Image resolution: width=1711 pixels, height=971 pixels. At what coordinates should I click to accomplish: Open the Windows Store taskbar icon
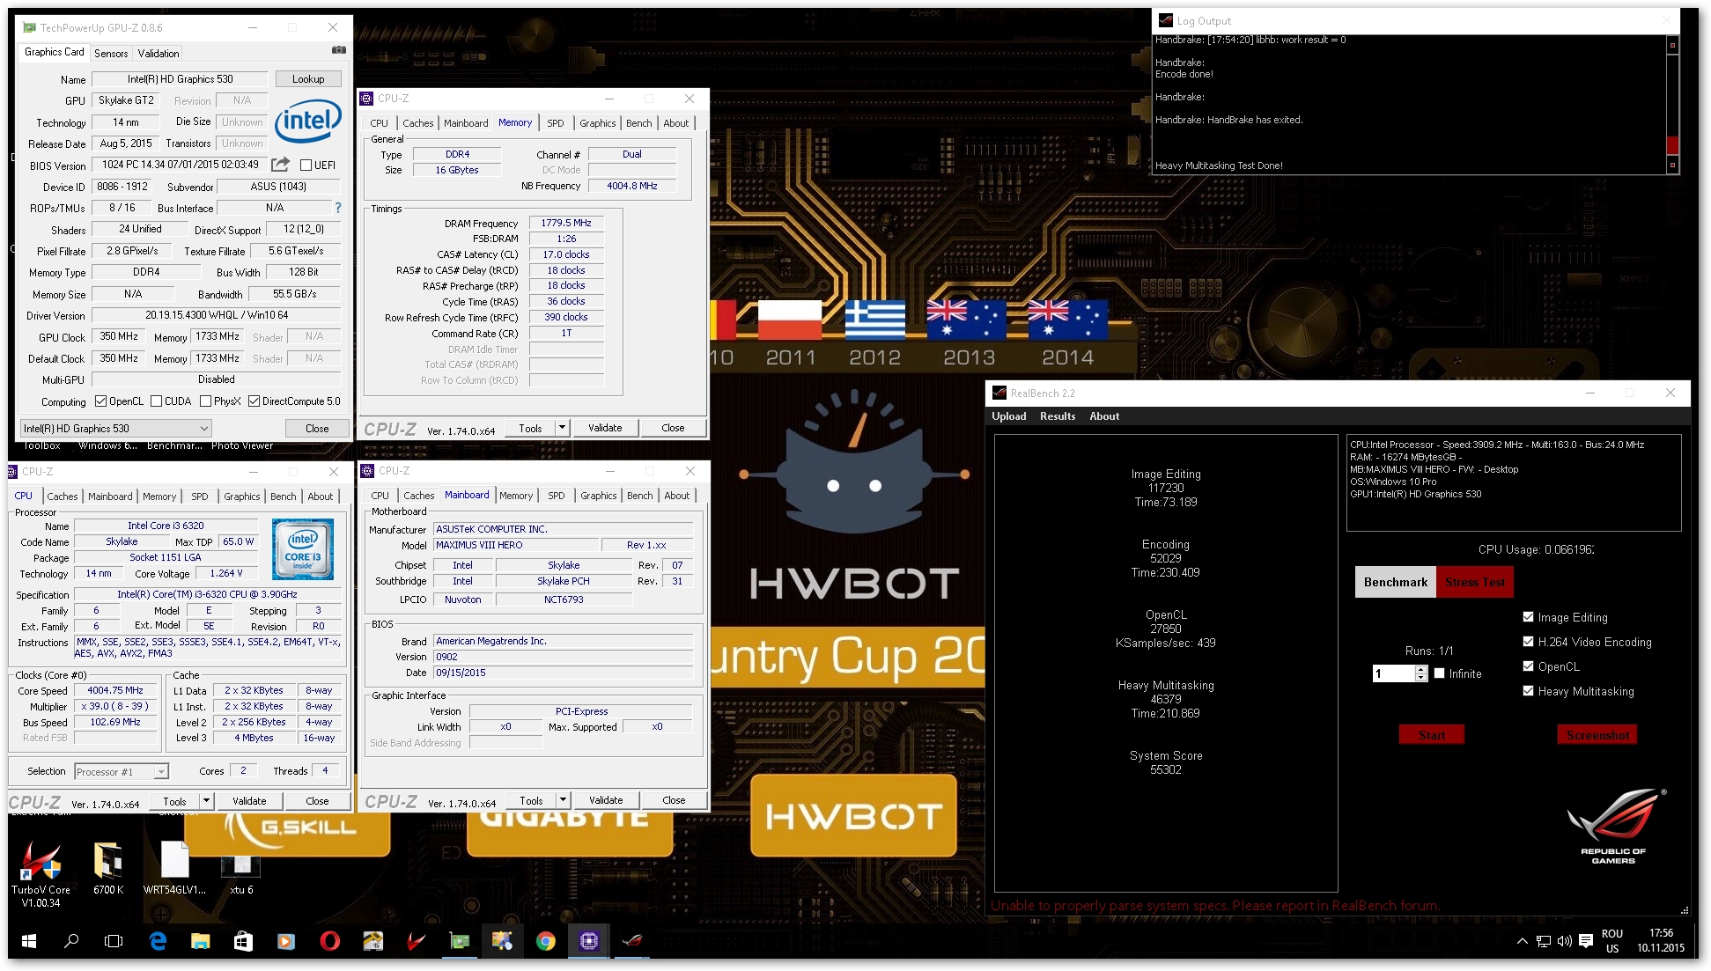(x=243, y=941)
